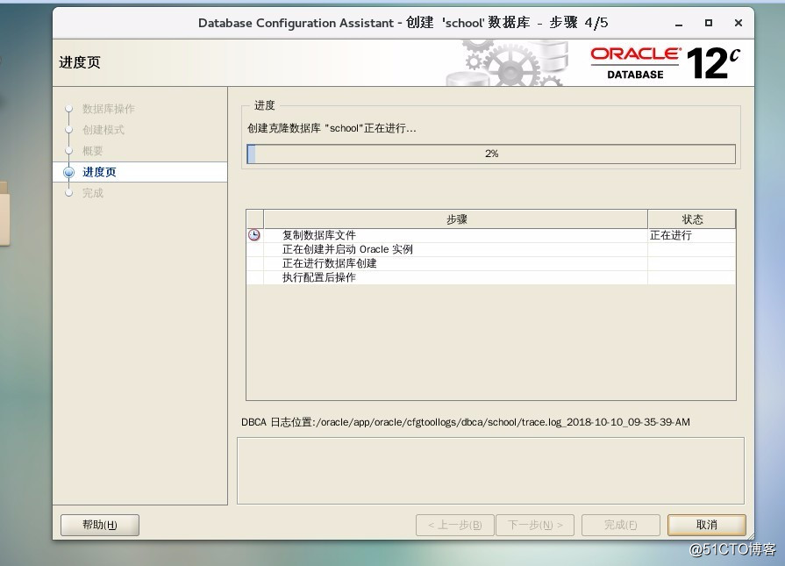Click the disabled 完成(F) button

click(x=620, y=525)
